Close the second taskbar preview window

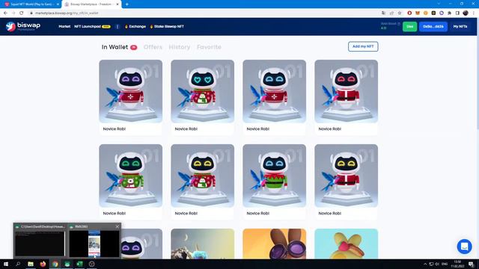point(117,226)
